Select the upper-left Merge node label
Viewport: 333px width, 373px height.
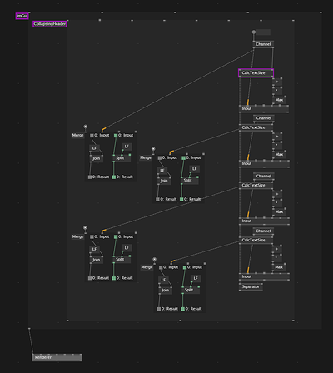[77, 135]
